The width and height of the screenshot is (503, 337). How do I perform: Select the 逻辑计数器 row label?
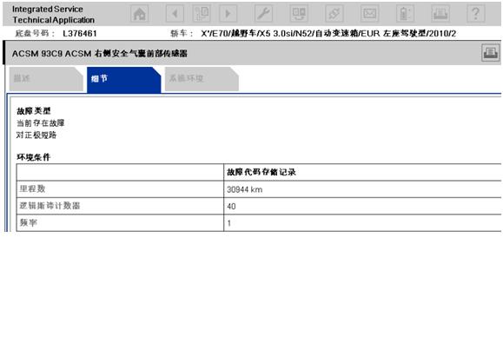coord(50,206)
